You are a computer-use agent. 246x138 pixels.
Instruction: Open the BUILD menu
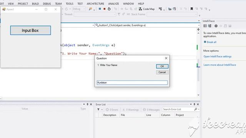pyautogui.click(x=35, y=3)
